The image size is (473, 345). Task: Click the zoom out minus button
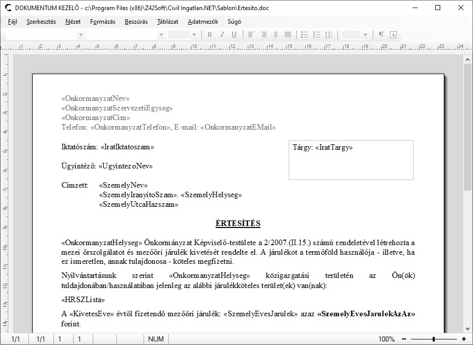pos(404,339)
